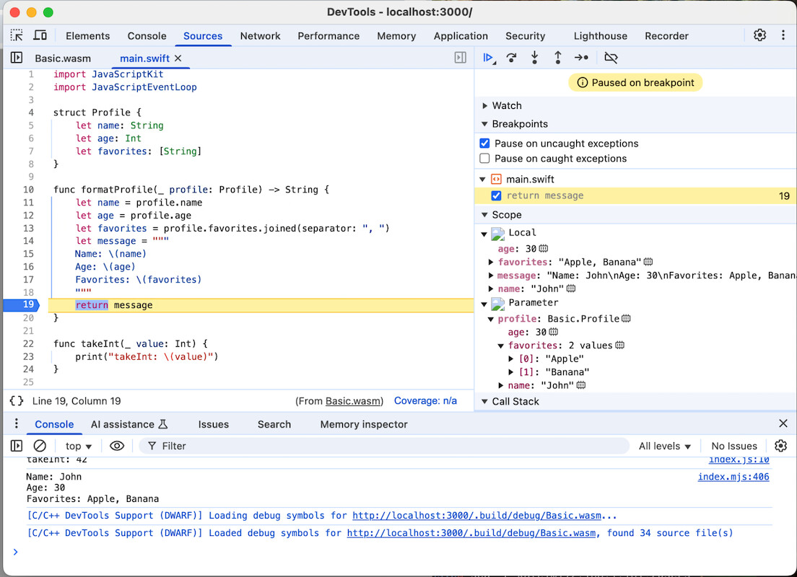
Task: Close the main.swift file tab
Action: pos(178,58)
